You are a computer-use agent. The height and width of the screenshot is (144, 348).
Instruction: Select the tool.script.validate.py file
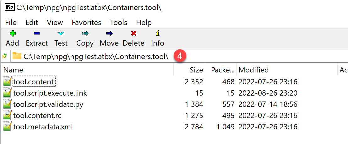click(x=48, y=104)
